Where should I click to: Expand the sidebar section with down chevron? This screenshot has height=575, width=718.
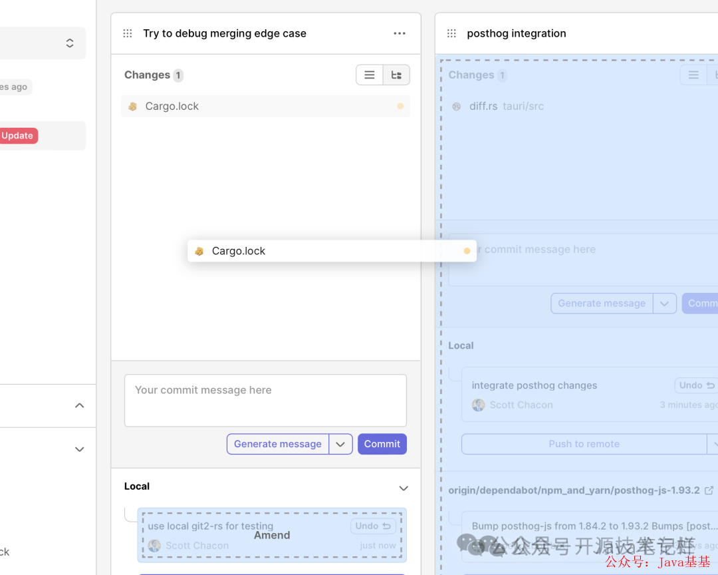(79, 449)
